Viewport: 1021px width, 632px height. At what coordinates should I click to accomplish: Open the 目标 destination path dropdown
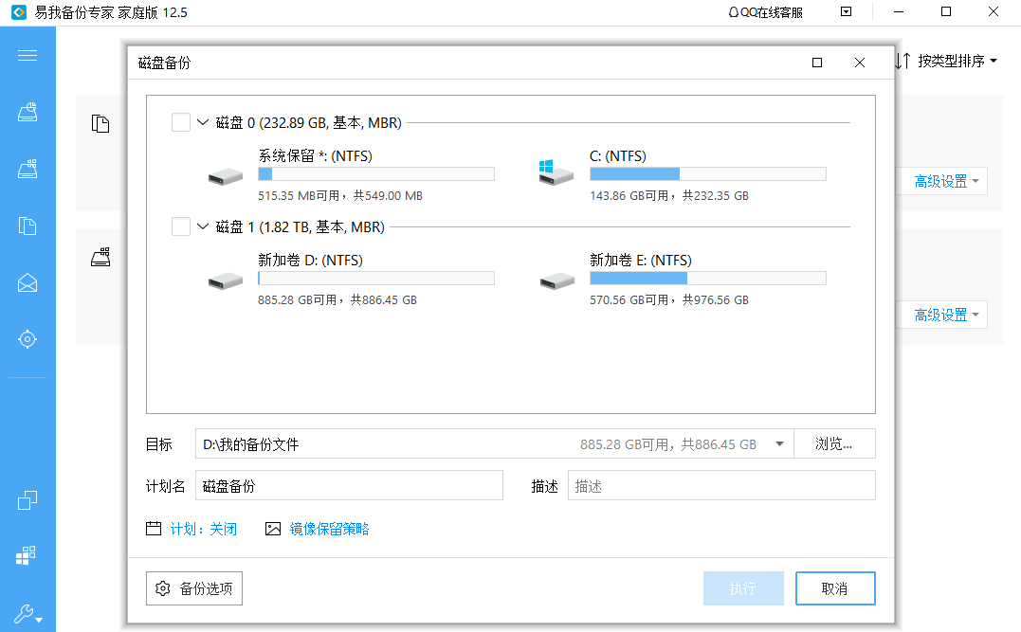pos(779,443)
